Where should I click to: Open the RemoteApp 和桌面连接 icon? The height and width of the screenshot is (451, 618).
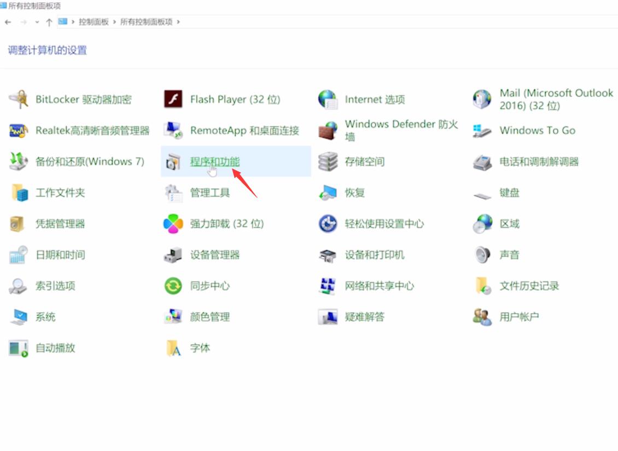point(173,130)
